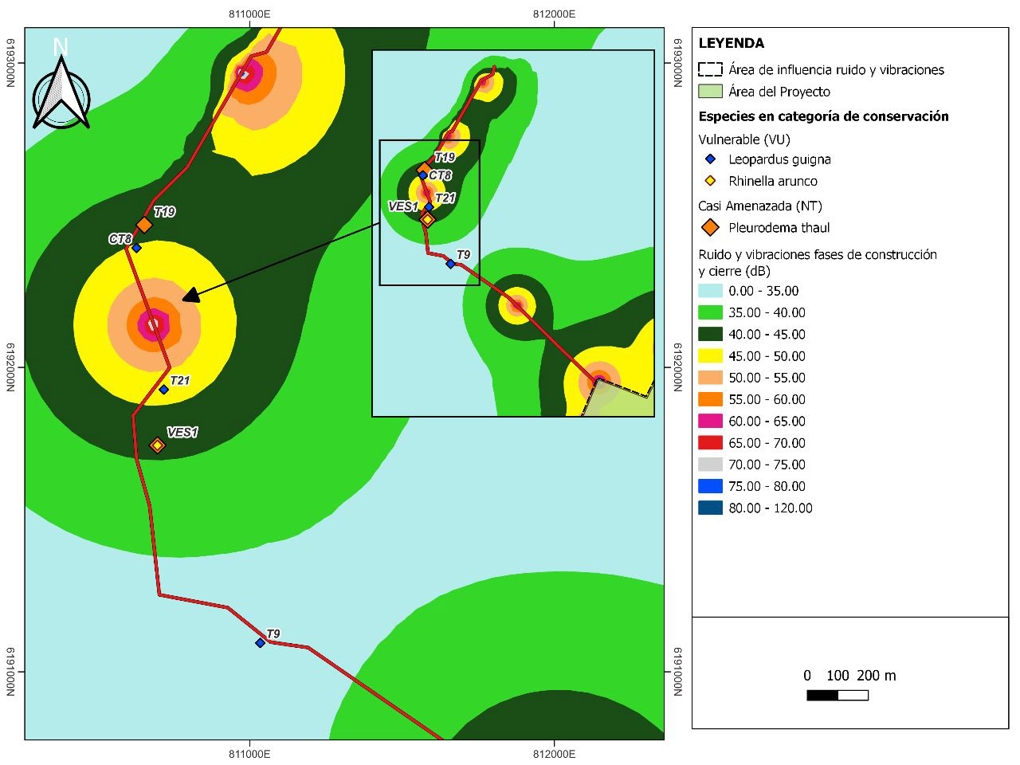The width and height of the screenshot is (1020, 765).
Task: Click the T9 blue diamond marker in main map
Action: (x=260, y=642)
